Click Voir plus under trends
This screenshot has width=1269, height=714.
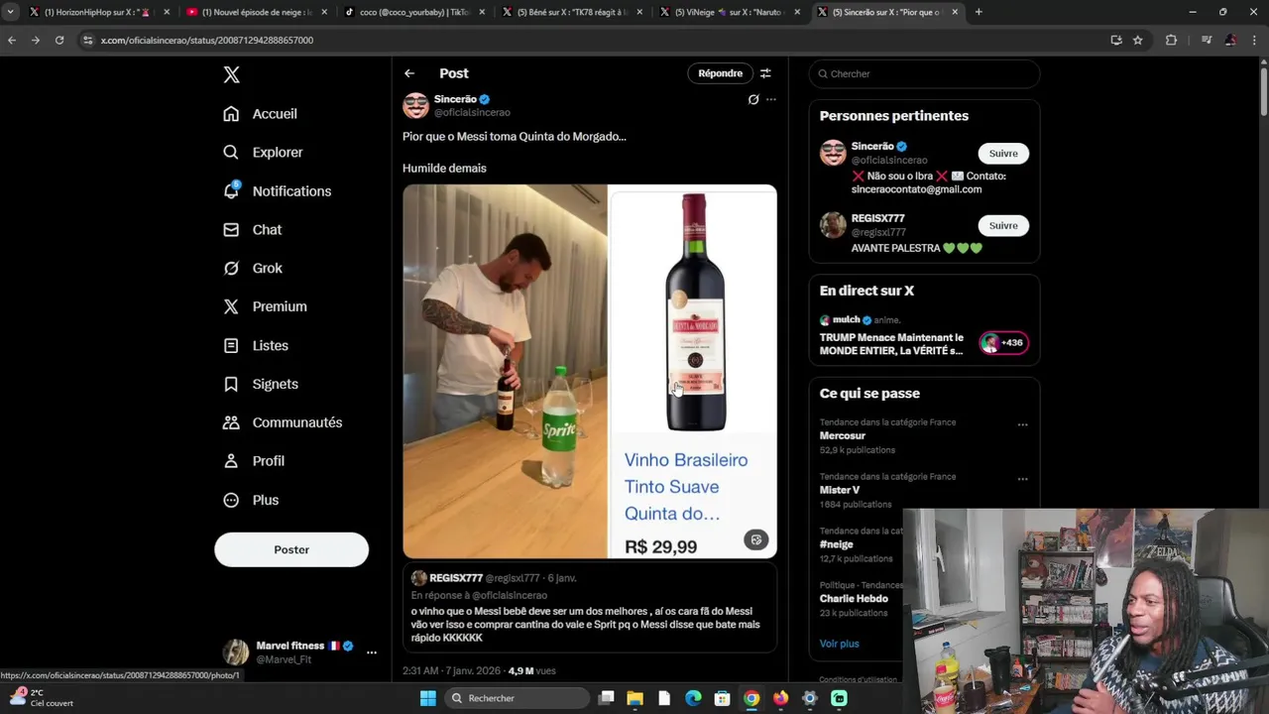click(x=839, y=645)
